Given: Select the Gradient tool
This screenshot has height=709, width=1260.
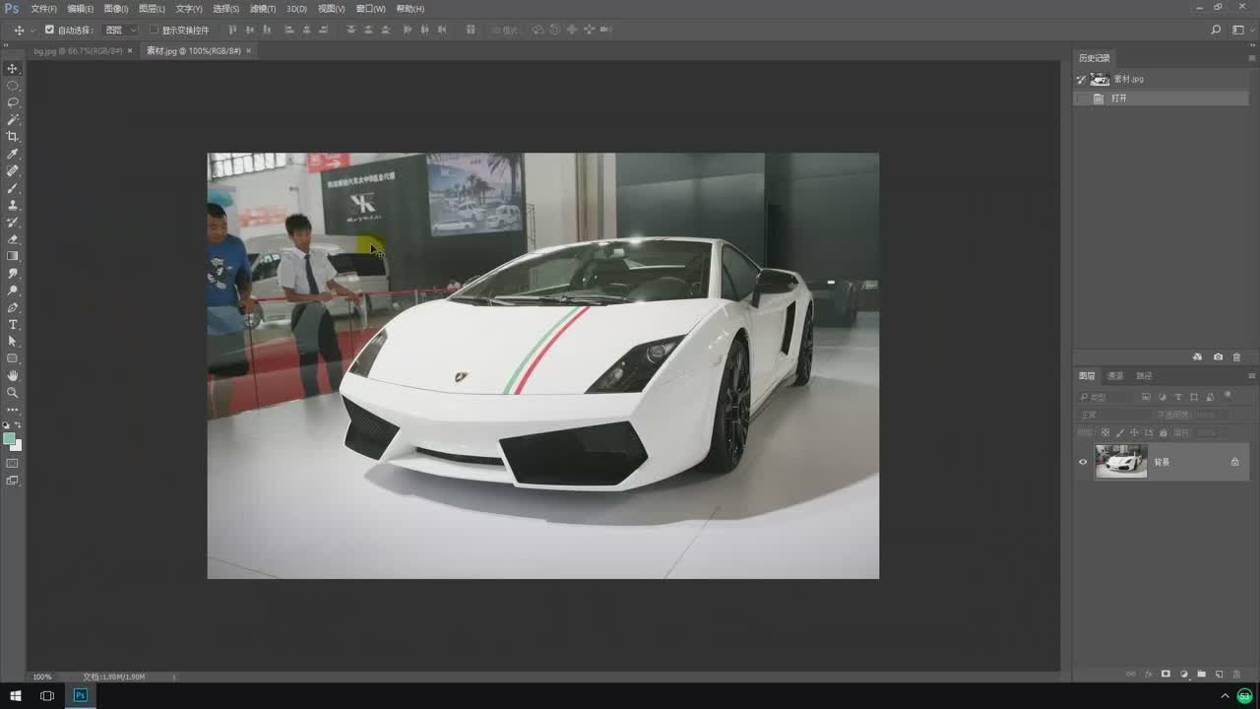Looking at the screenshot, I should (x=13, y=256).
